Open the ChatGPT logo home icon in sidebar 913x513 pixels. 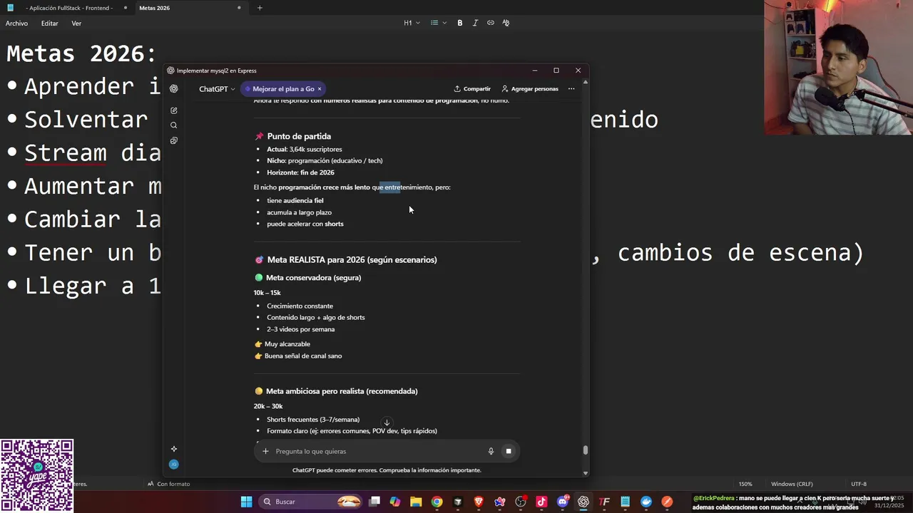click(174, 89)
